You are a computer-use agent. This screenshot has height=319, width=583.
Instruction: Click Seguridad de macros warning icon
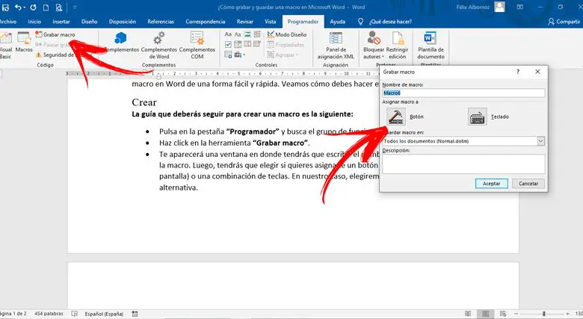pyautogui.click(x=39, y=55)
